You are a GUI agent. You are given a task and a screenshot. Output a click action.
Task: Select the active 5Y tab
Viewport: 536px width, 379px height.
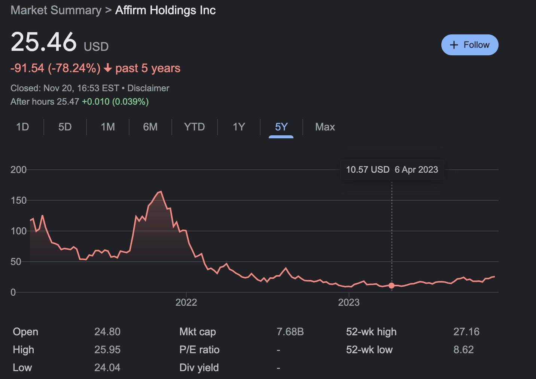[x=281, y=127]
